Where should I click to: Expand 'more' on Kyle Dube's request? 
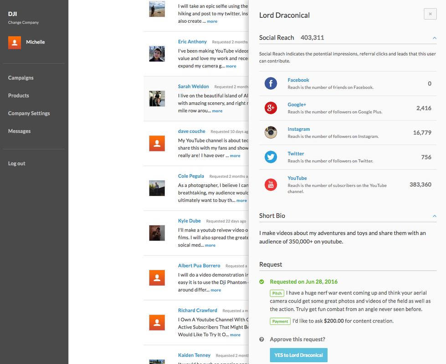coord(210,245)
